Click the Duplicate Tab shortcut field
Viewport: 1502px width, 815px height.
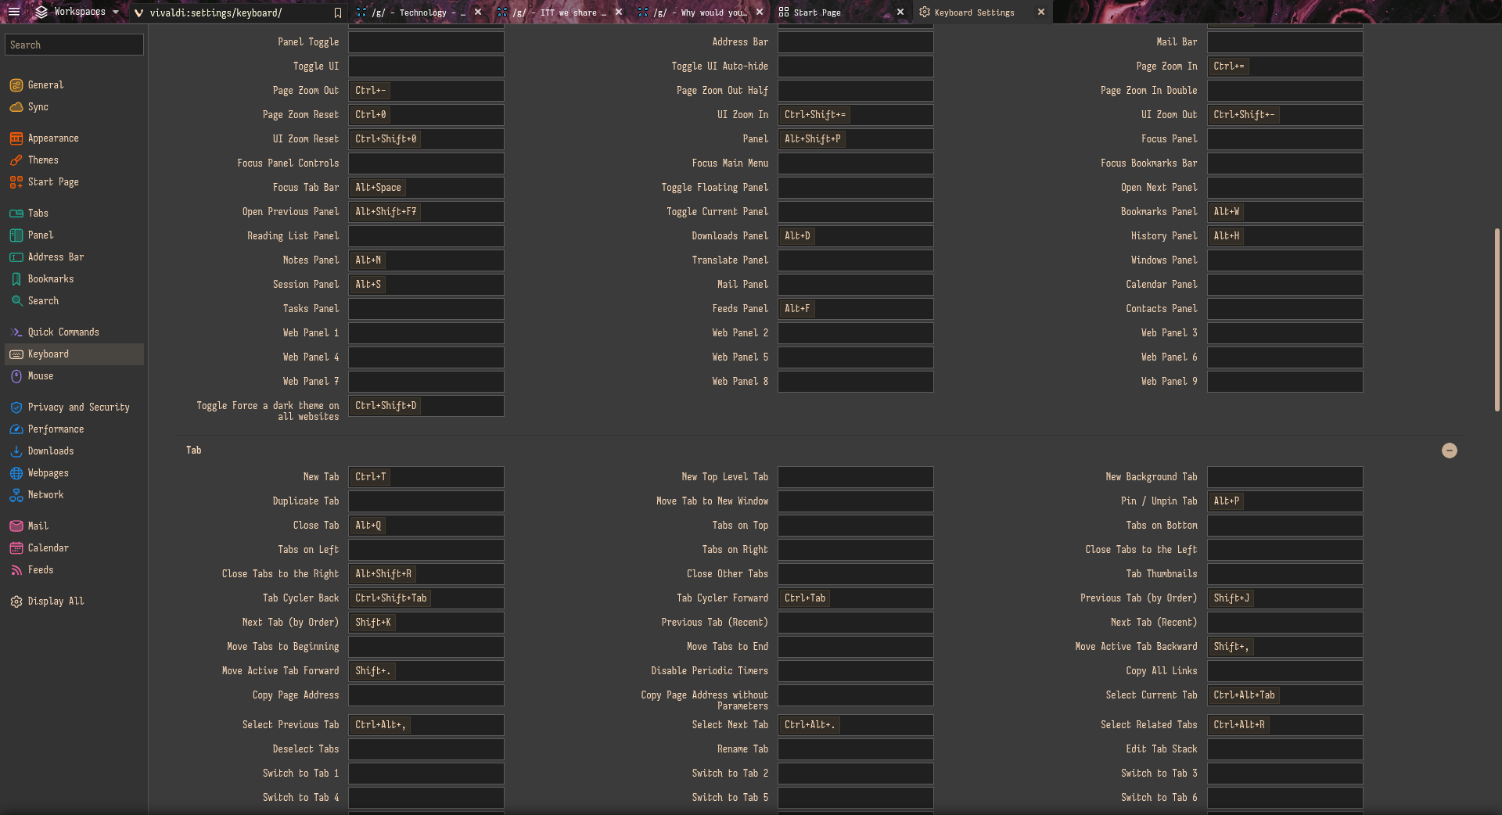tap(426, 501)
